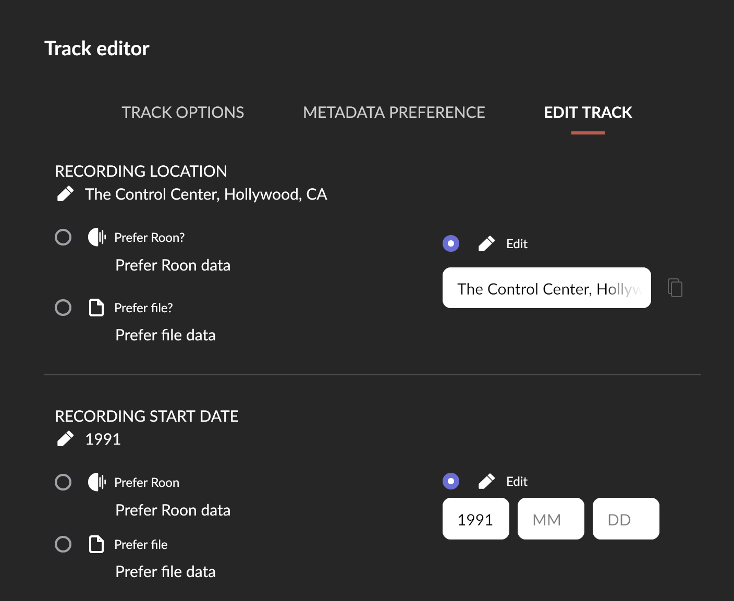734x601 pixels.
Task: Click pencil icon beside Recording Location value
Action: click(65, 194)
